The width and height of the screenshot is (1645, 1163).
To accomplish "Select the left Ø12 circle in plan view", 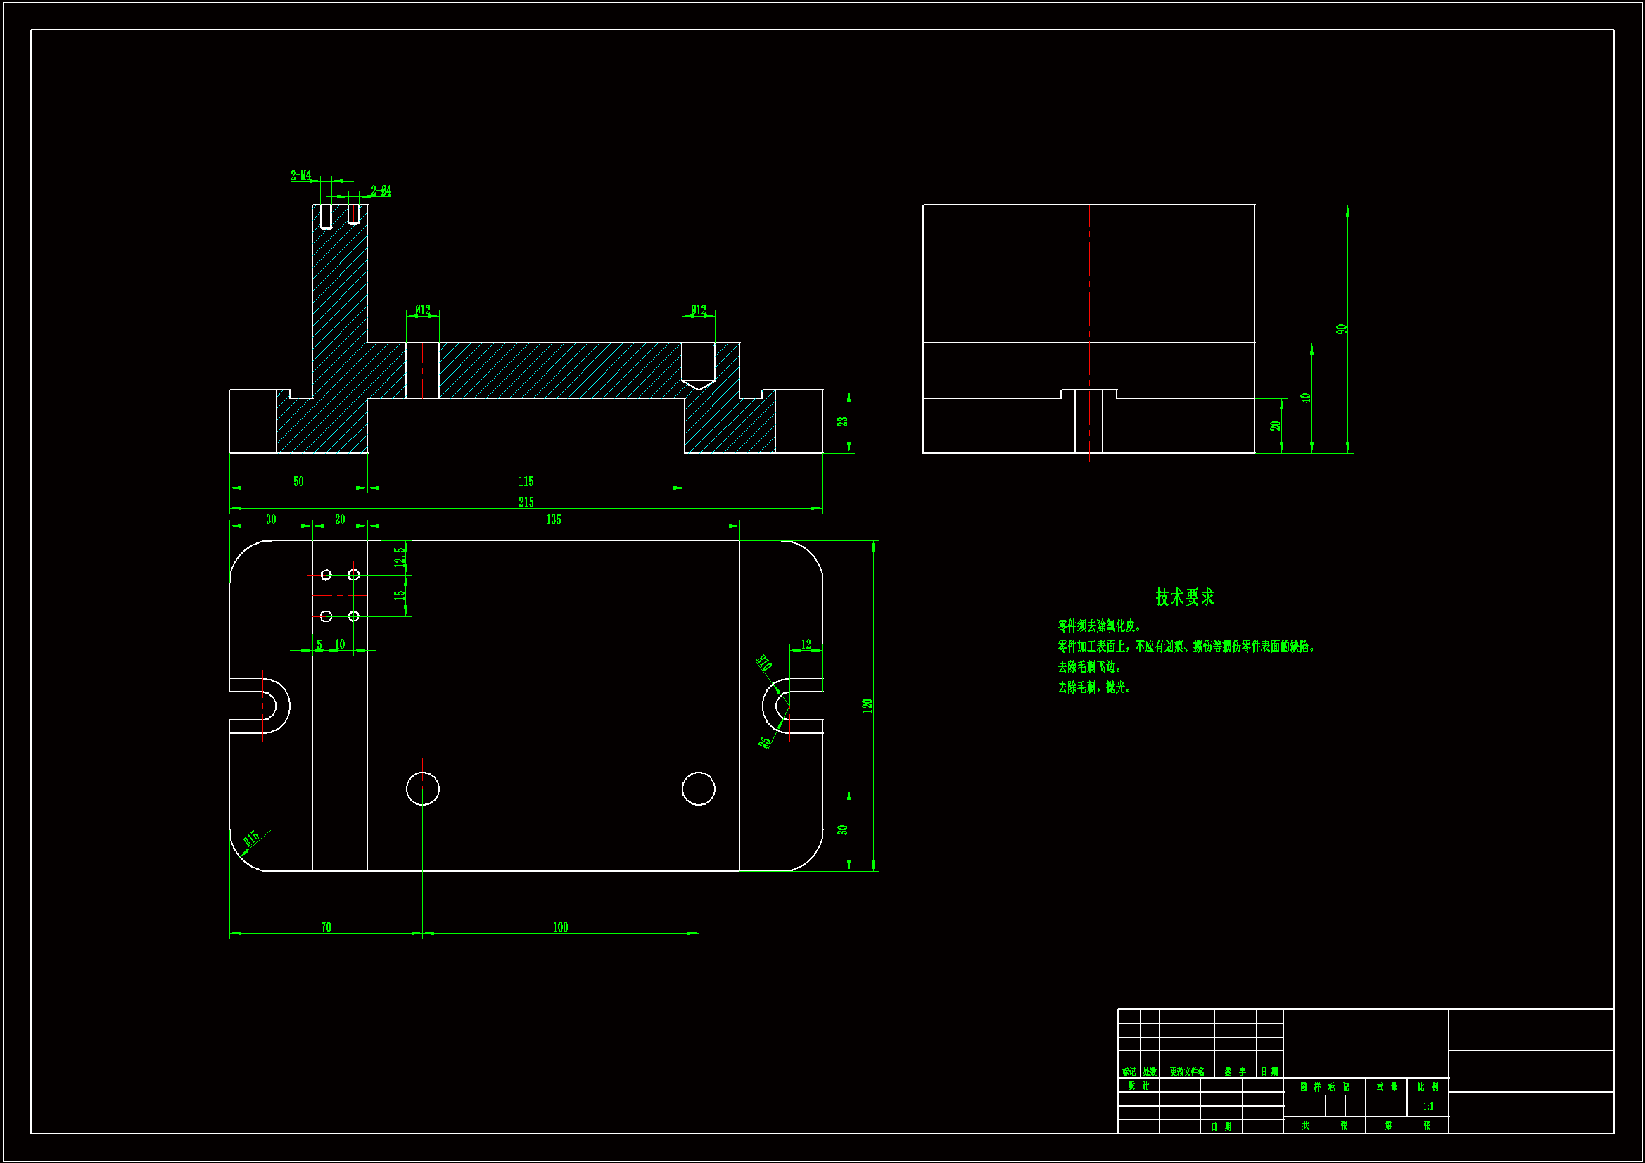I will pyautogui.click(x=423, y=788).
